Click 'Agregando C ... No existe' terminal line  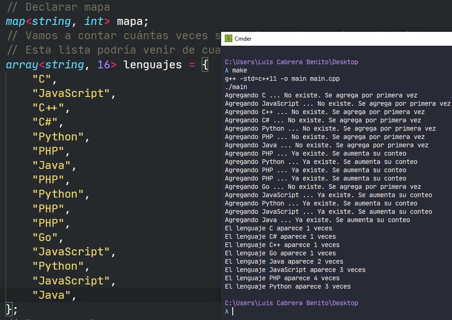point(321,95)
